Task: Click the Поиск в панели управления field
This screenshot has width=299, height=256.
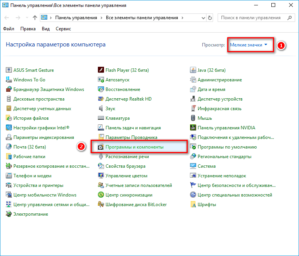Action: click(x=253, y=18)
